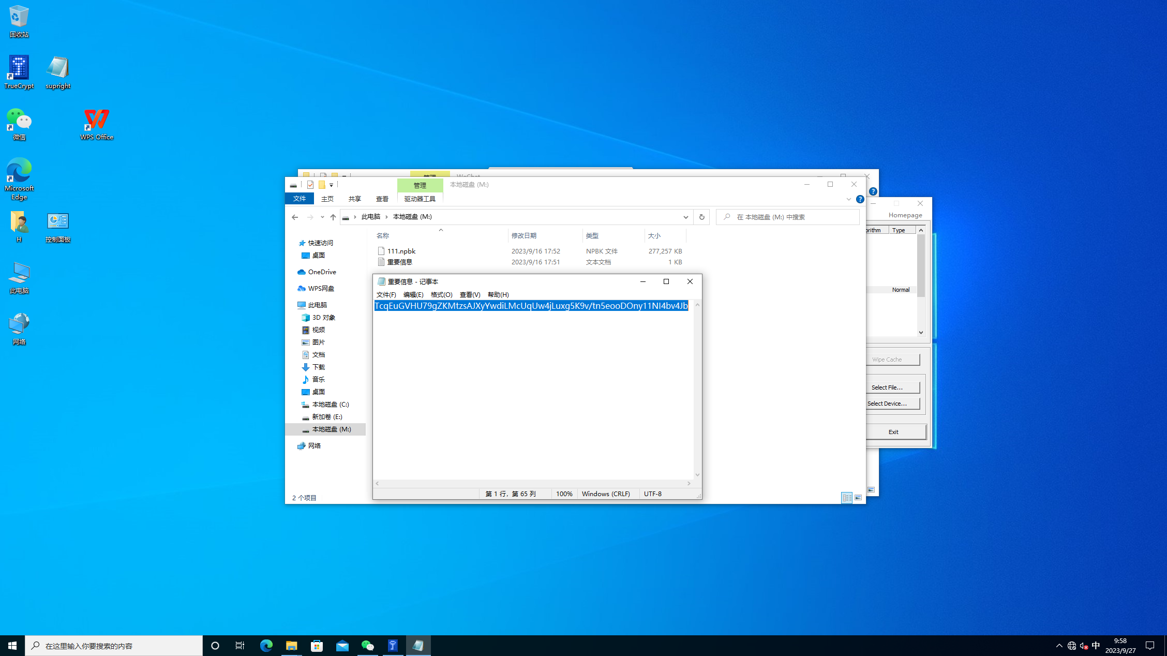Select the 111.npbk file
This screenshot has width=1167, height=656.
pos(401,251)
